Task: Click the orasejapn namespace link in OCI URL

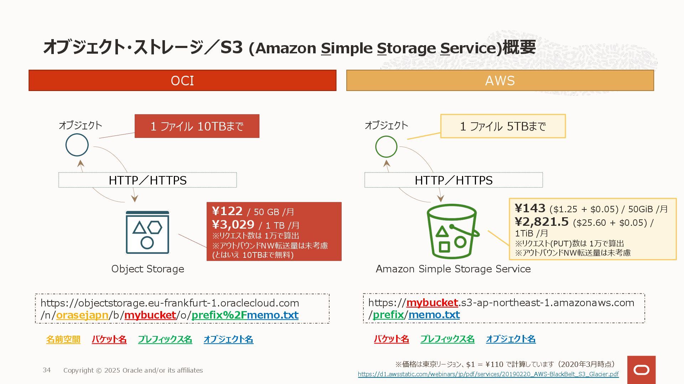Action: (x=82, y=315)
